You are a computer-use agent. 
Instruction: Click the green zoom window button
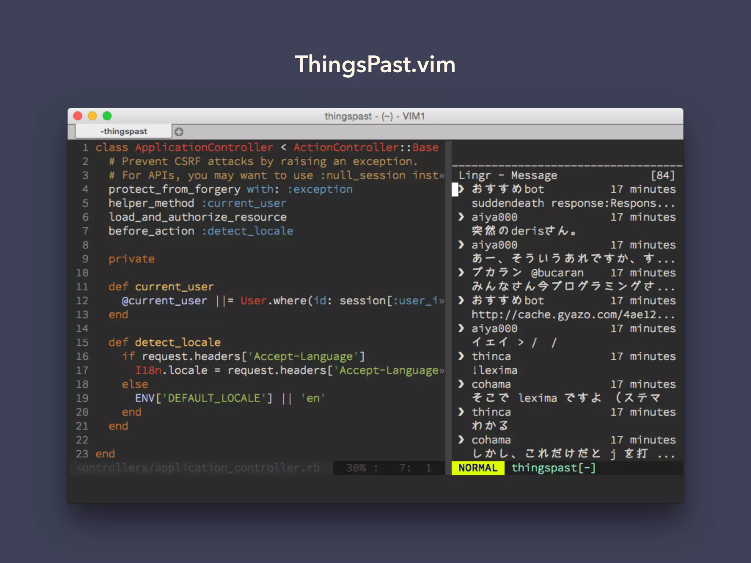(107, 116)
